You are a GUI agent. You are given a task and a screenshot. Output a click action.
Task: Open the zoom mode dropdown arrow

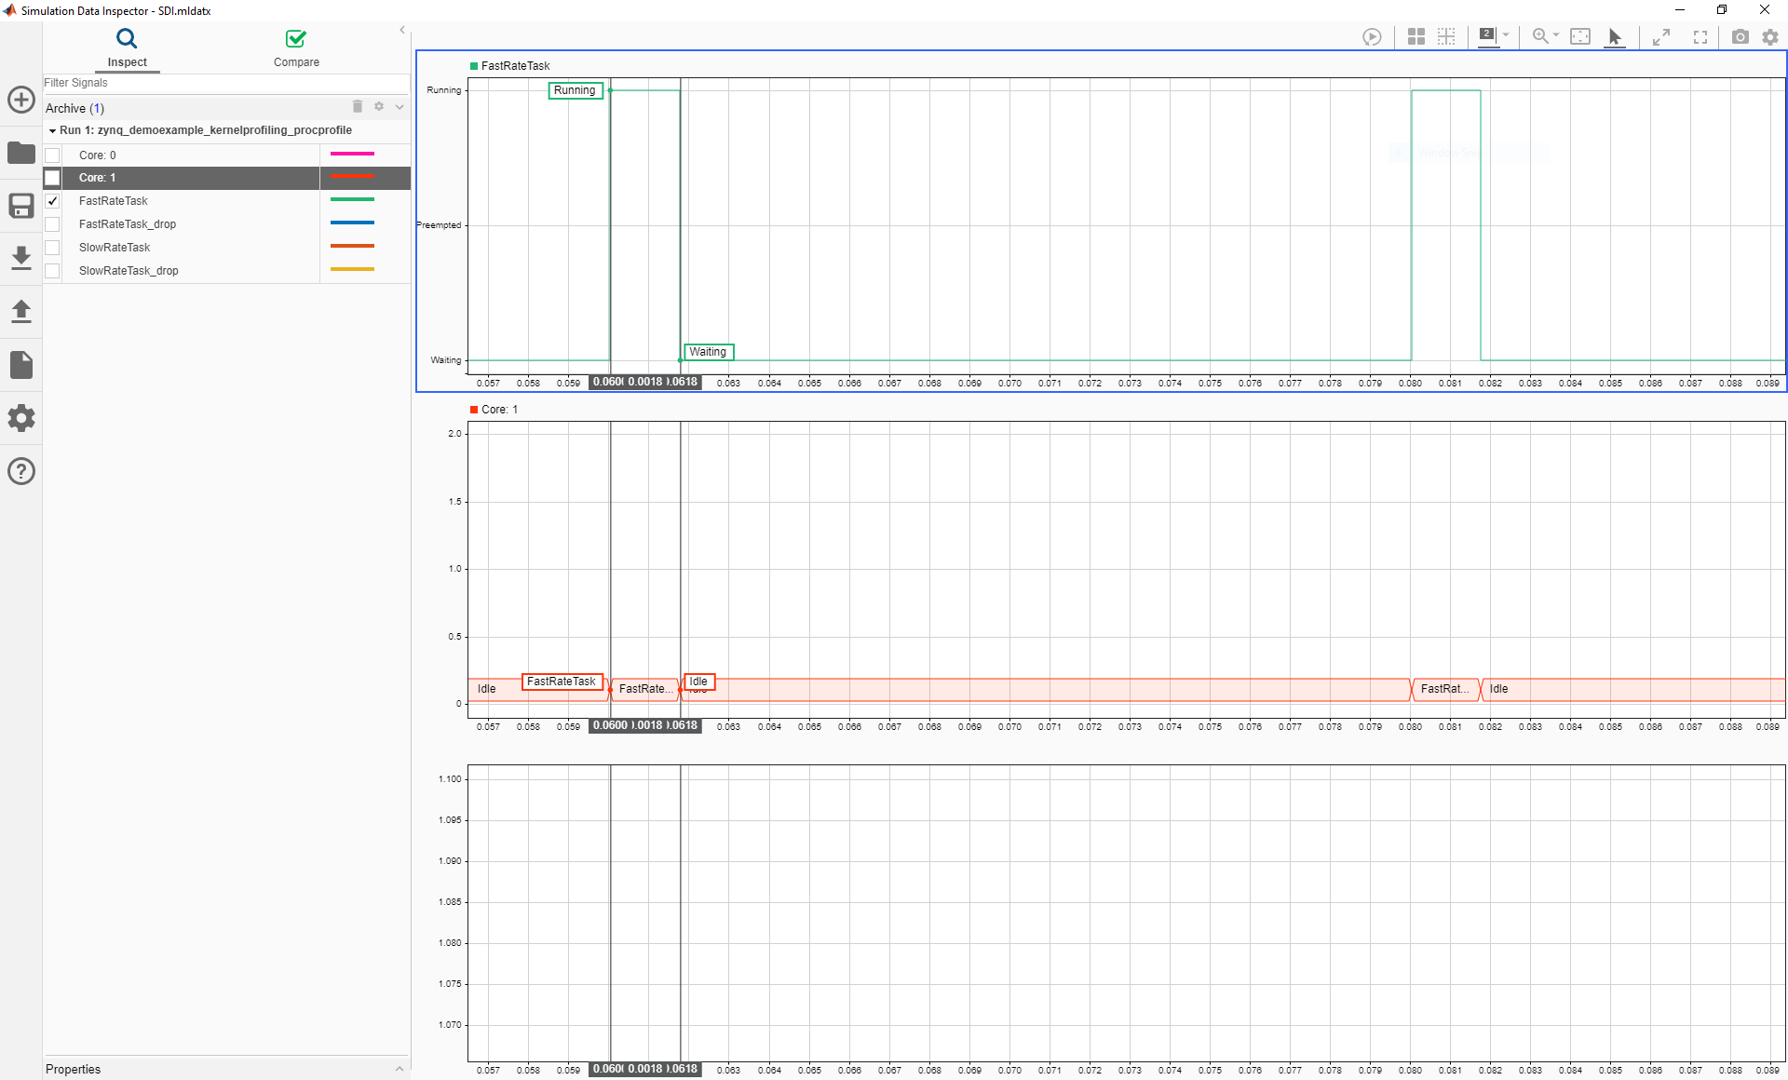[1556, 35]
